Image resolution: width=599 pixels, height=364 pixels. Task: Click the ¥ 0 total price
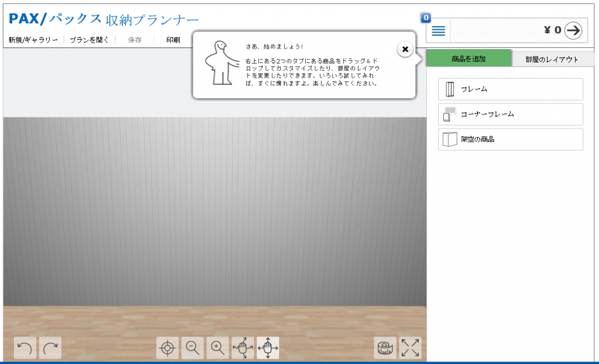[x=552, y=30]
